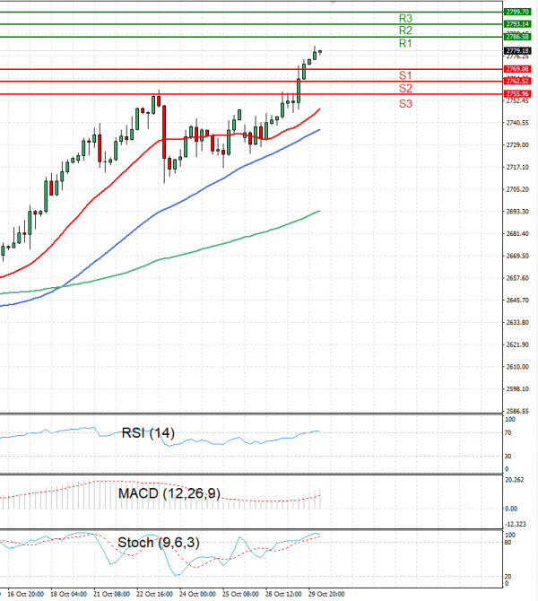Click the 18 Oct 04:00 time label
538x601 pixels.
point(68,594)
